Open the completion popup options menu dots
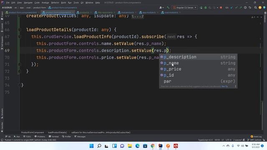 [235, 86]
